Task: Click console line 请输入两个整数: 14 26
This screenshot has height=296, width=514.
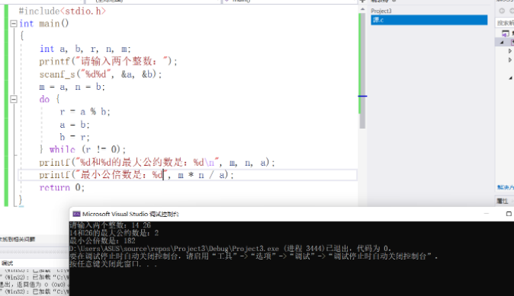Action: (110, 225)
